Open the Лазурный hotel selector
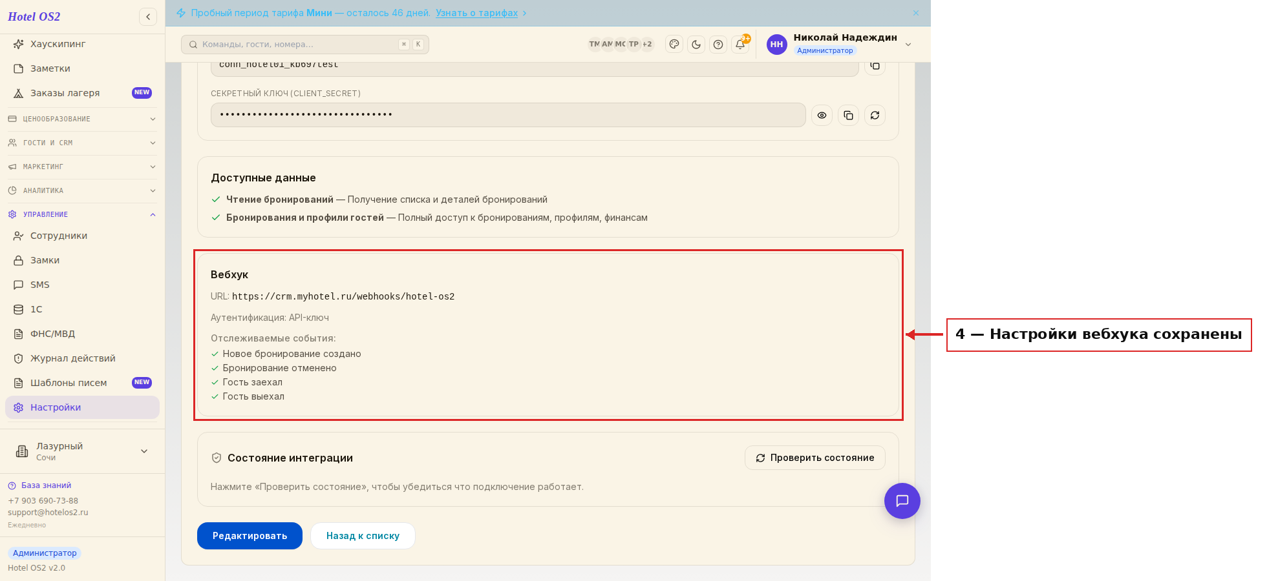The image size is (1267, 581). (82, 451)
